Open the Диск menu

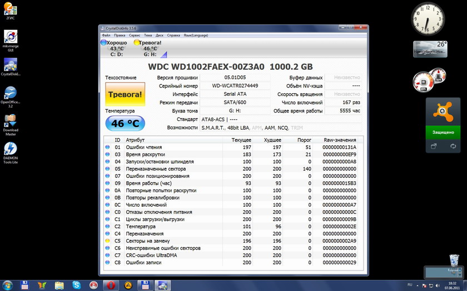[160, 35]
